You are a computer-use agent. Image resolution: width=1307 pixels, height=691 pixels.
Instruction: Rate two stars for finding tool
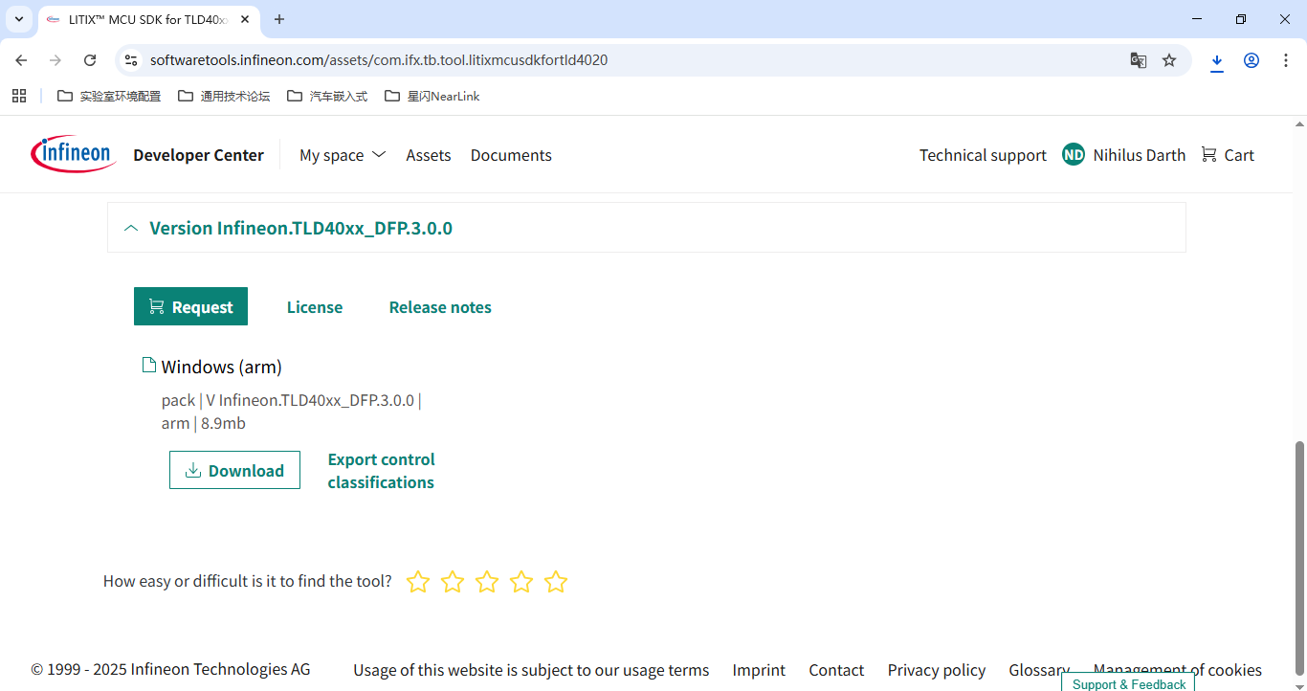[x=453, y=581]
